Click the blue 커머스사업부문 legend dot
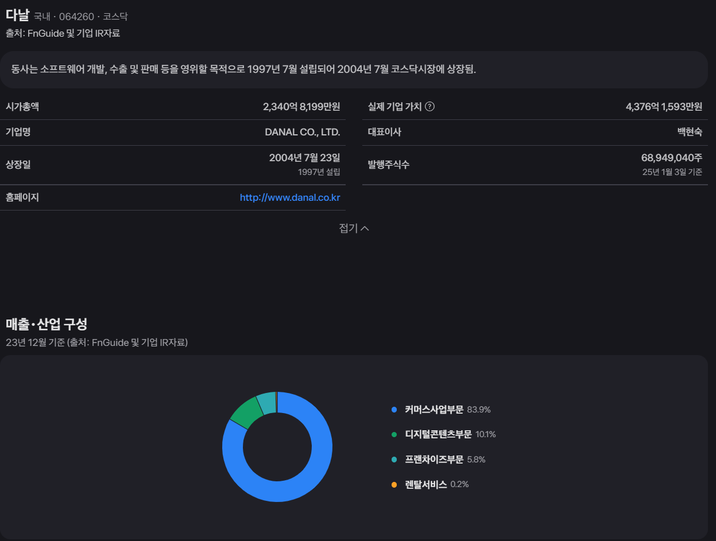The image size is (716, 541). tap(394, 410)
